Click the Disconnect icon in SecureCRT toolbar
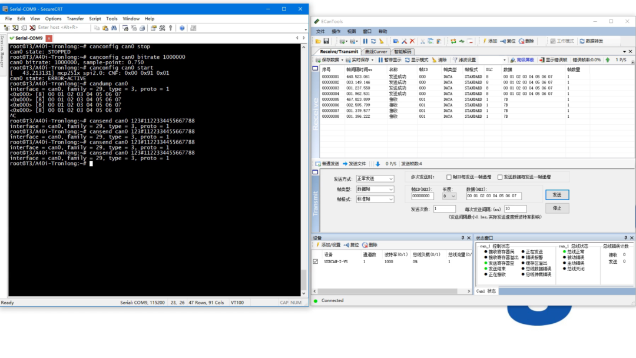The image size is (636, 358). tap(32, 28)
